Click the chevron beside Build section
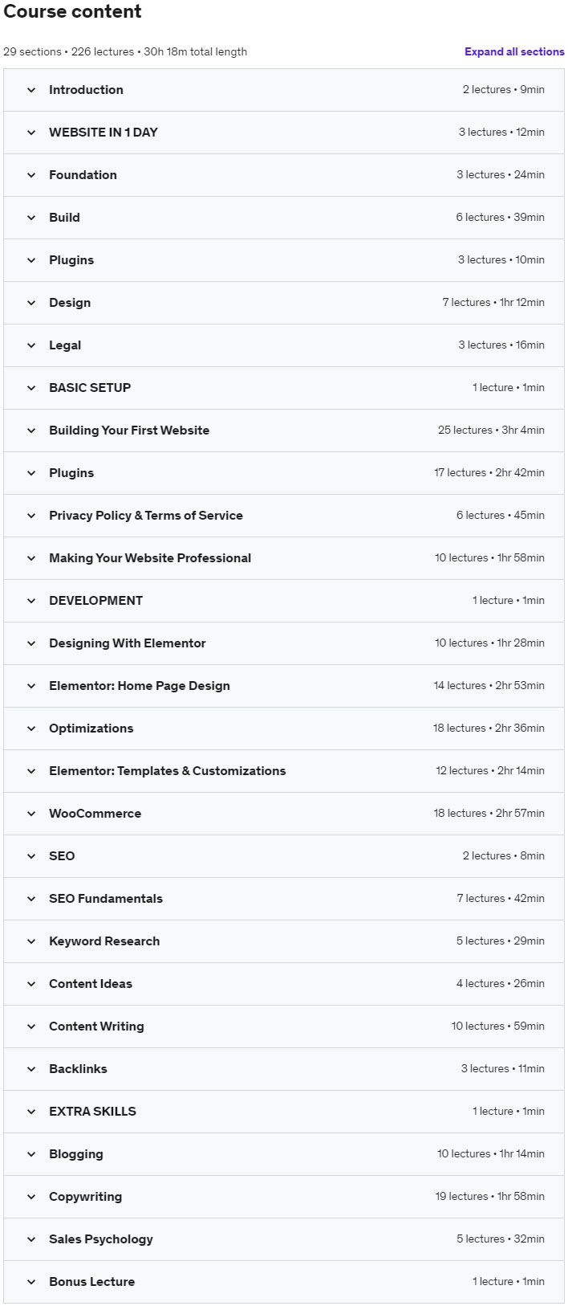Screen dimensions: 568x1306 tap(31, 218)
